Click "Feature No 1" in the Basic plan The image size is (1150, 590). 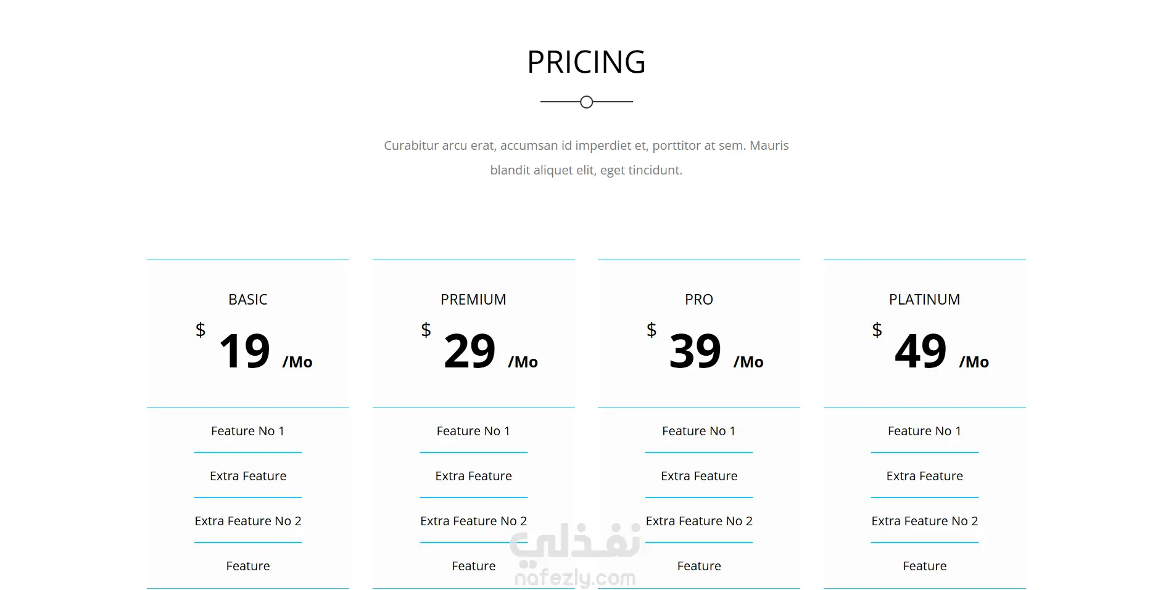pos(248,431)
